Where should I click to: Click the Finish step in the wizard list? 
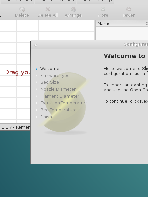point(46,117)
